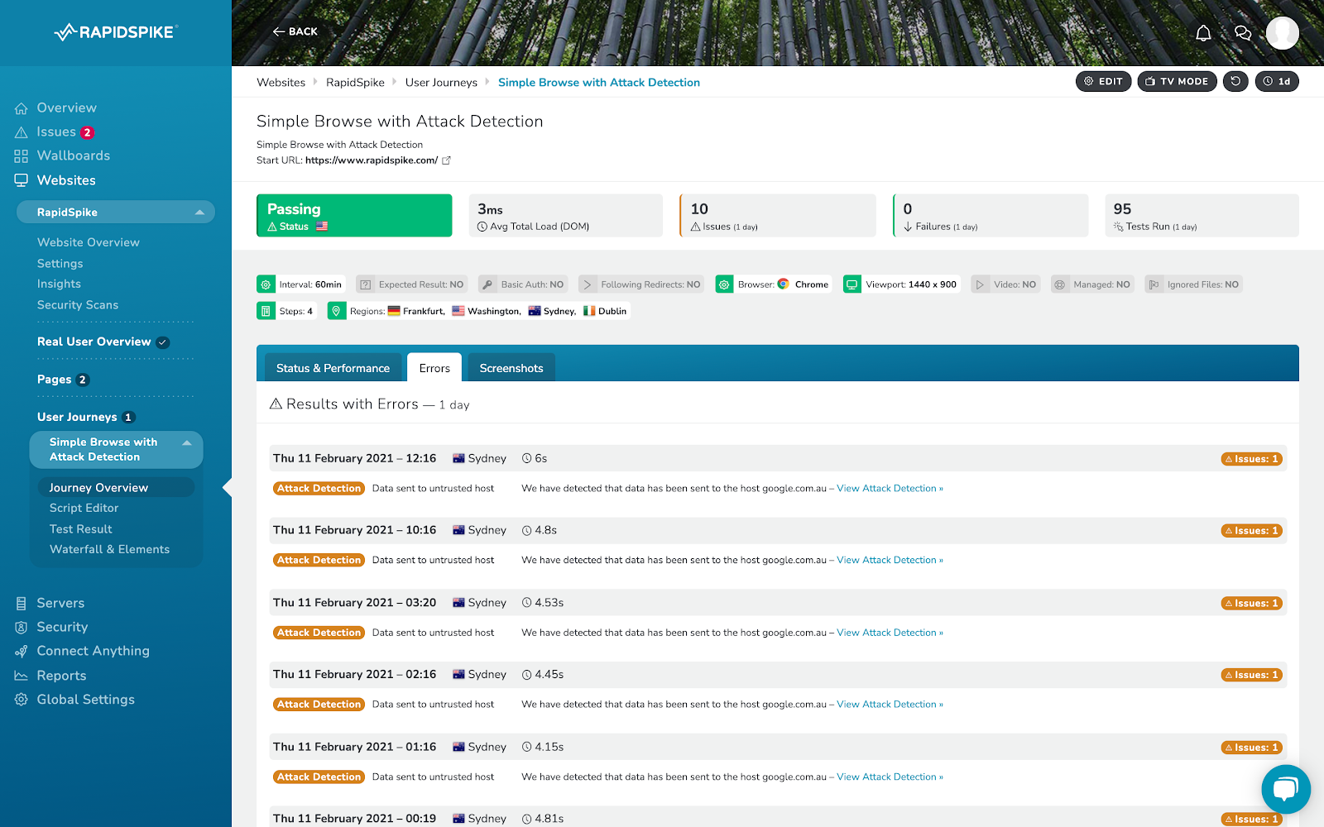Collapse the RapidSpike website dropdown
The width and height of the screenshot is (1324, 827).
tap(199, 213)
